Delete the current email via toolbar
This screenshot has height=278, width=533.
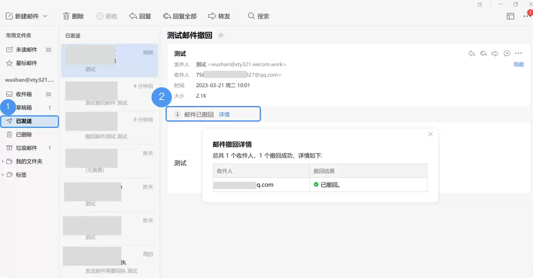click(x=73, y=16)
